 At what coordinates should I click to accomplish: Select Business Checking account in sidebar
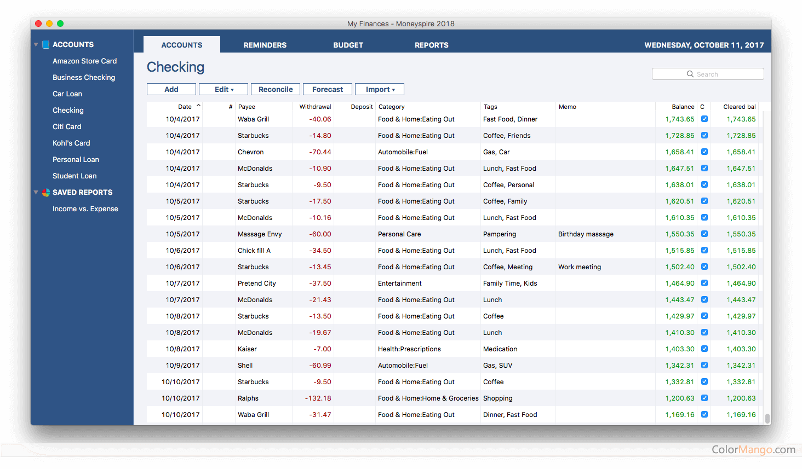[x=84, y=78]
